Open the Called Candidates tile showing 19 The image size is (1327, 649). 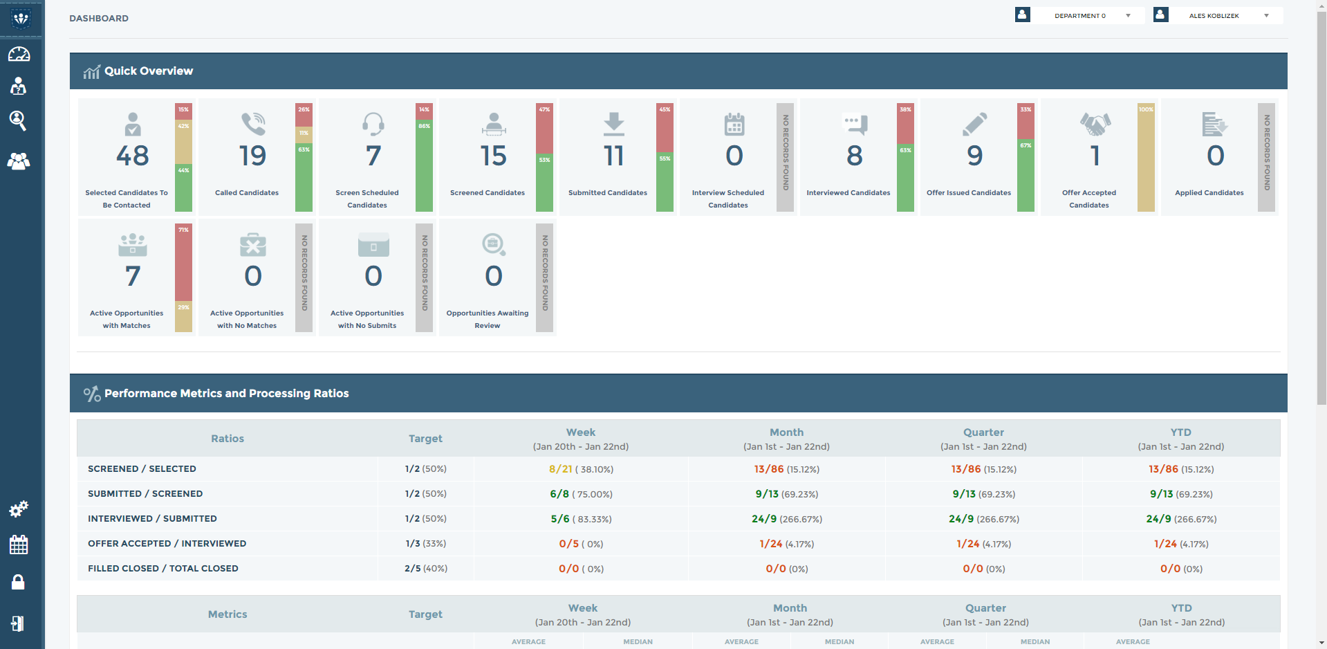point(247,157)
